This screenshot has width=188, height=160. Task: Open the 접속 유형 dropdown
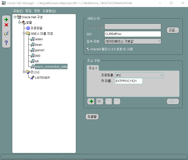[x=133, y=41]
